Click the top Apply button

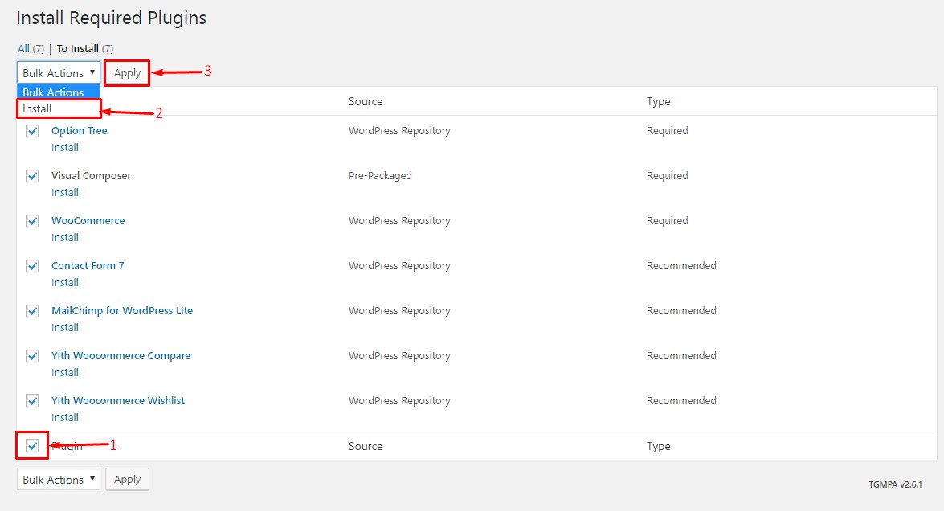[127, 72]
